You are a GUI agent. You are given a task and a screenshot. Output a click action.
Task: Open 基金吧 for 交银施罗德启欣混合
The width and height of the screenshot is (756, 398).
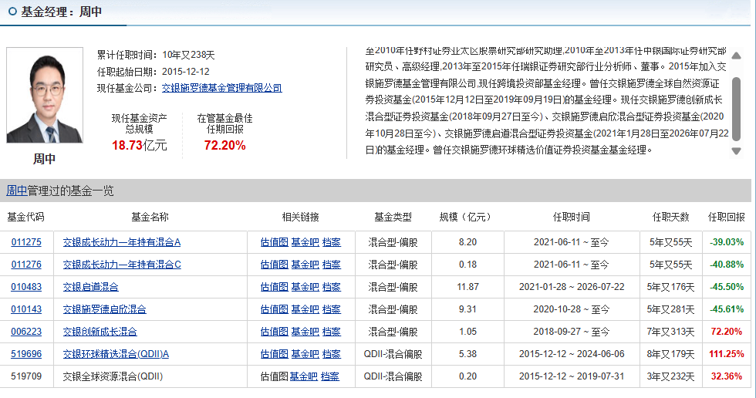tap(305, 309)
